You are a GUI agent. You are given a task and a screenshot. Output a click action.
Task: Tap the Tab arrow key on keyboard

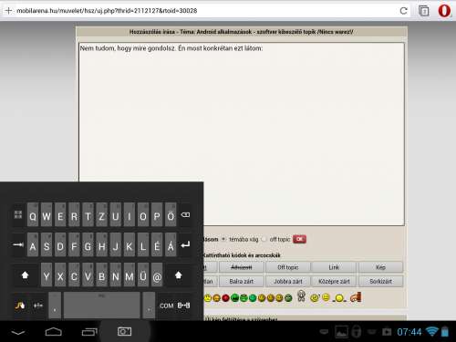(x=18, y=244)
